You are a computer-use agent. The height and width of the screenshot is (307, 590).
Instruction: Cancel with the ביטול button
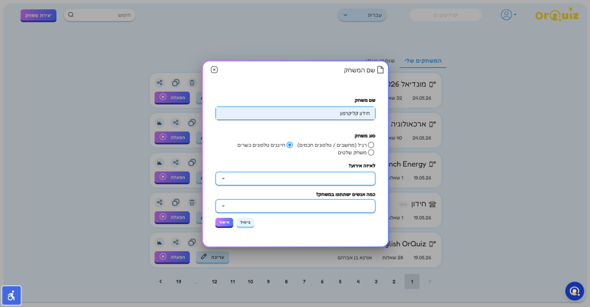point(245,222)
